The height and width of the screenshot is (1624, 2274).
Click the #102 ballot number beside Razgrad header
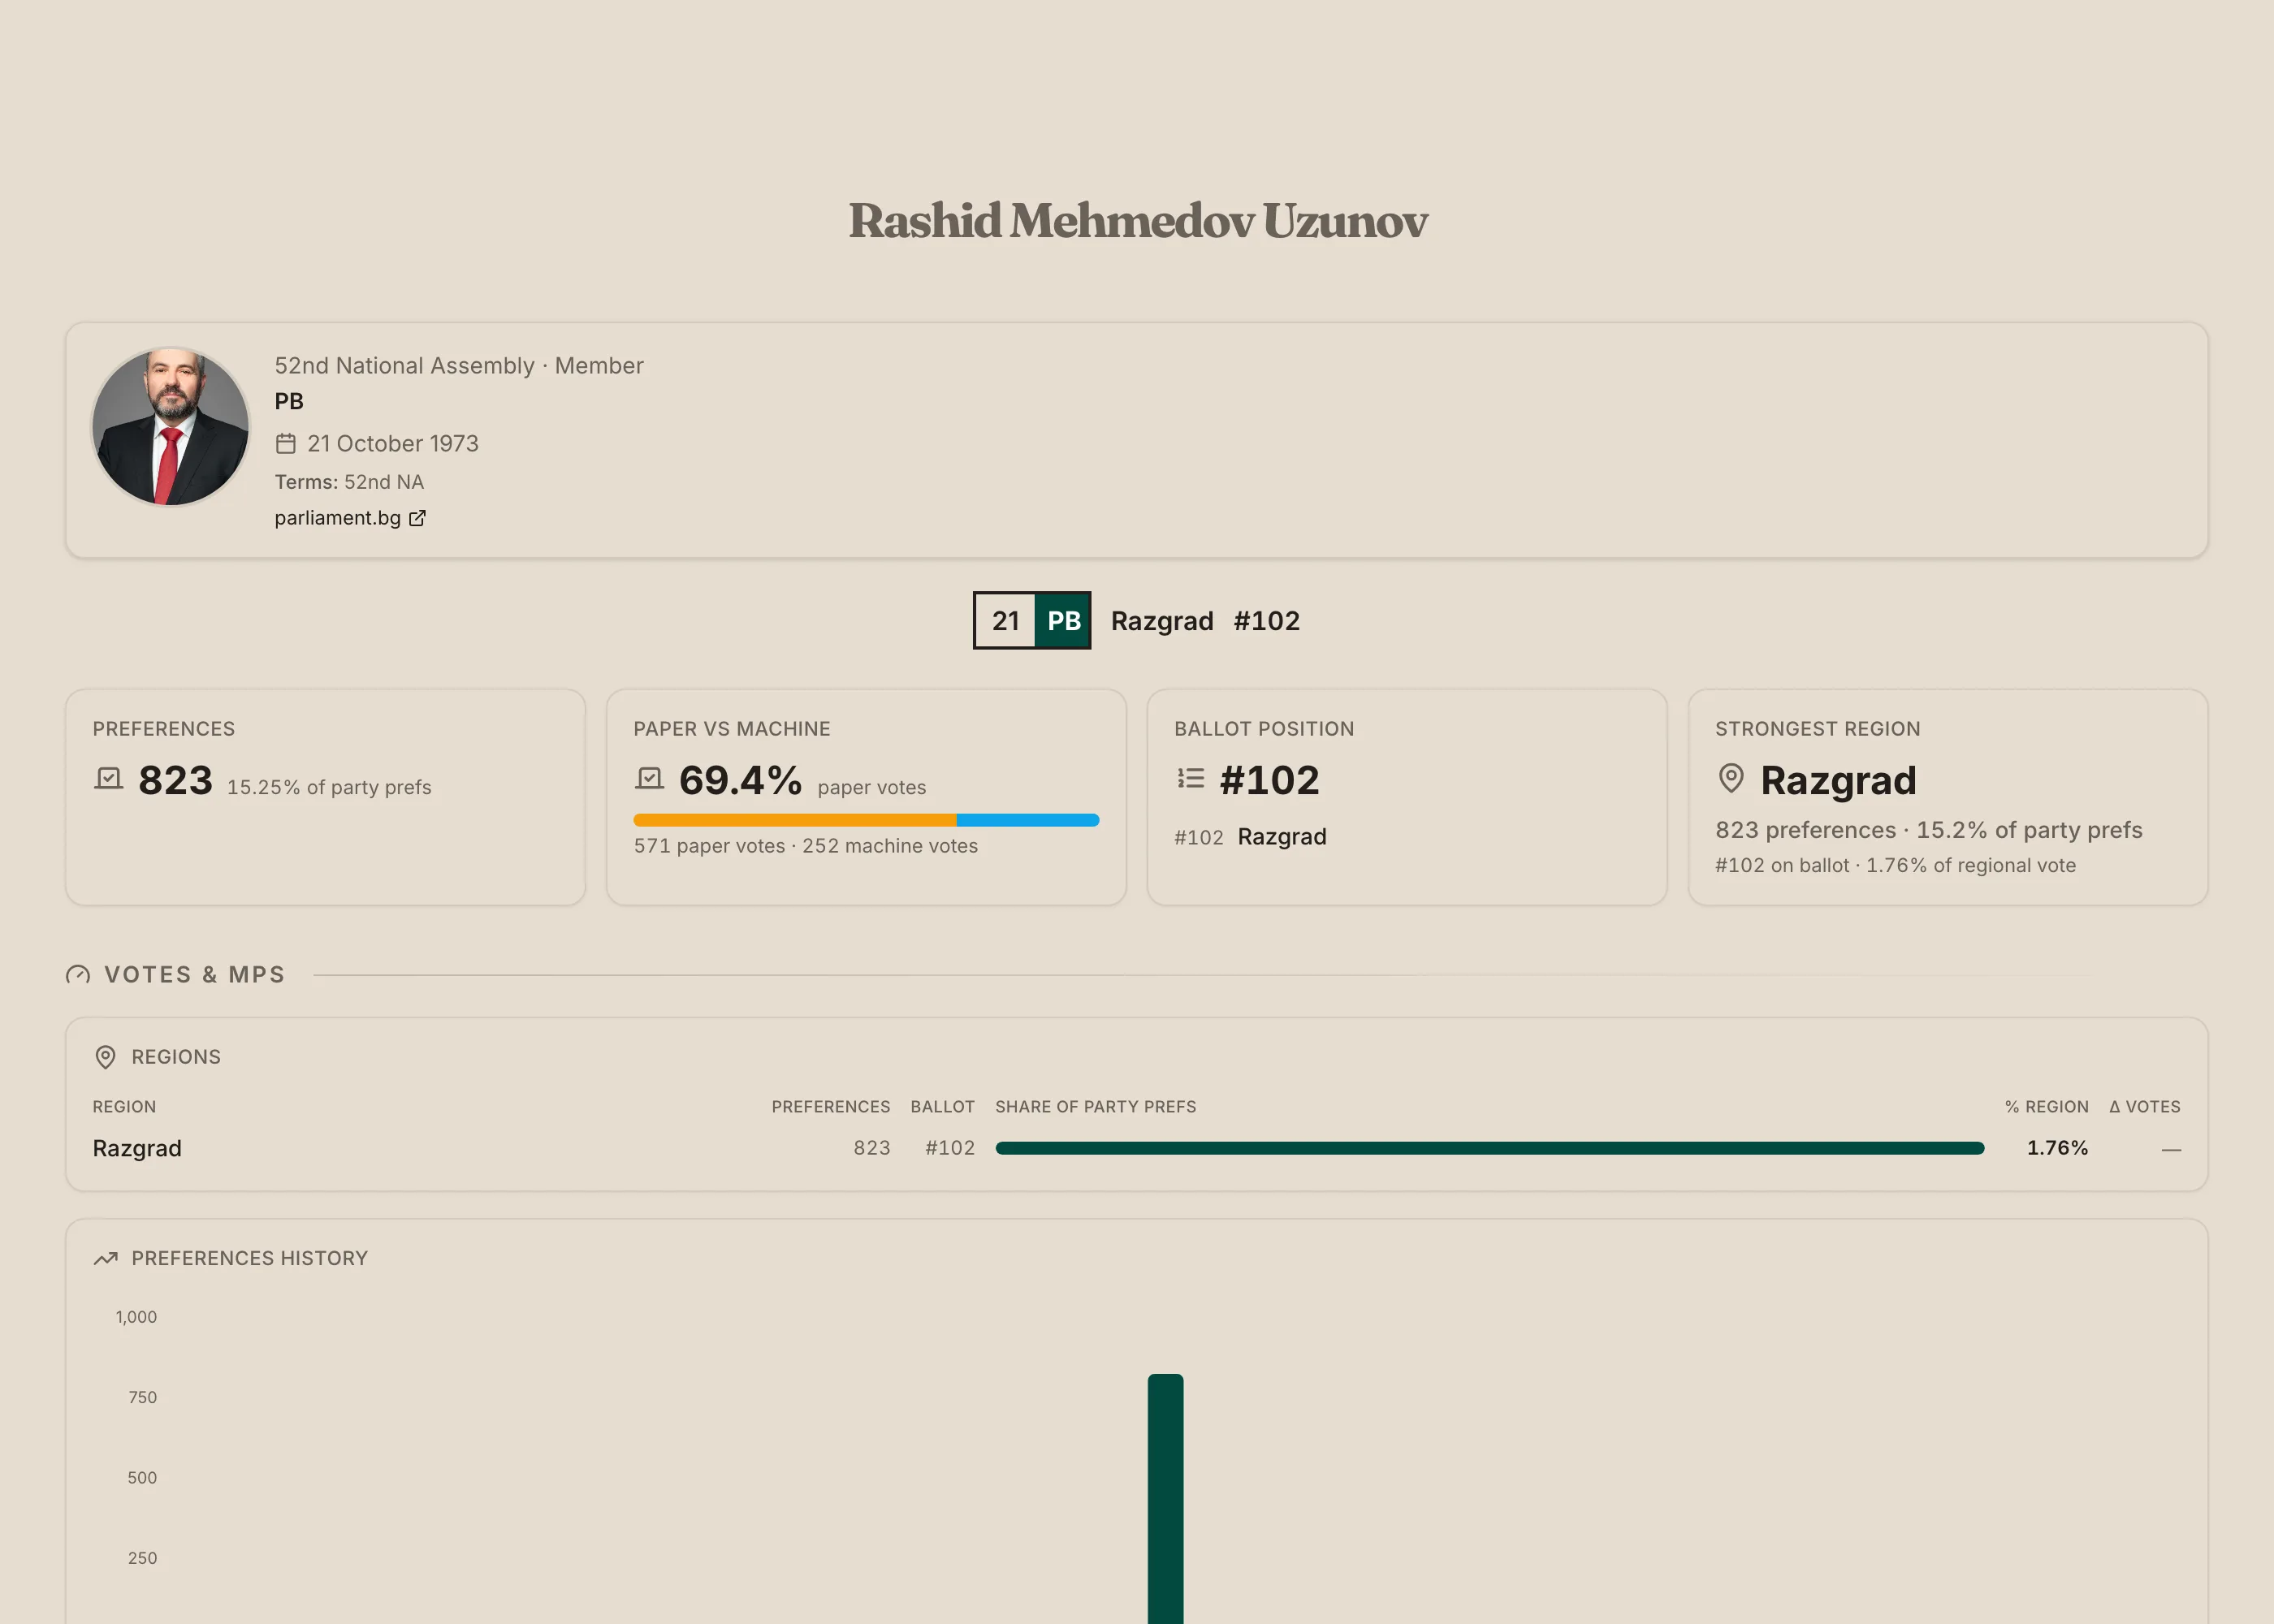[x=1266, y=621]
